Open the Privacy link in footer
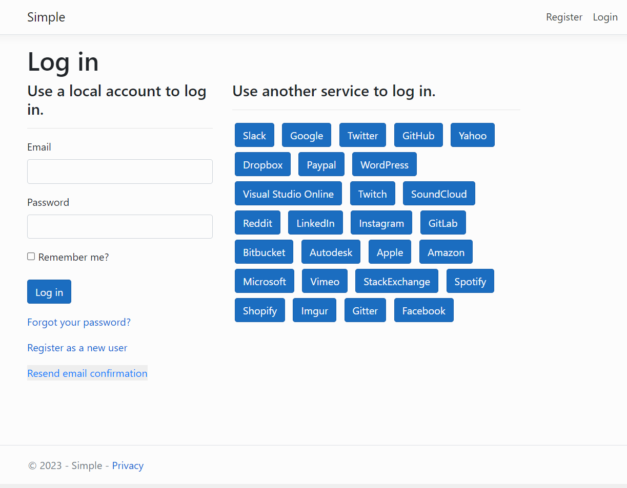Viewport: 627px width, 488px height. [128, 465]
